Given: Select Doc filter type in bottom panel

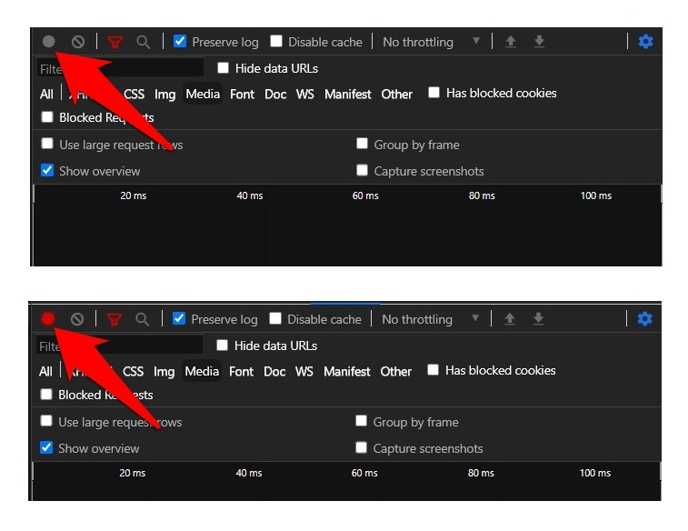Looking at the screenshot, I should click(x=274, y=372).
